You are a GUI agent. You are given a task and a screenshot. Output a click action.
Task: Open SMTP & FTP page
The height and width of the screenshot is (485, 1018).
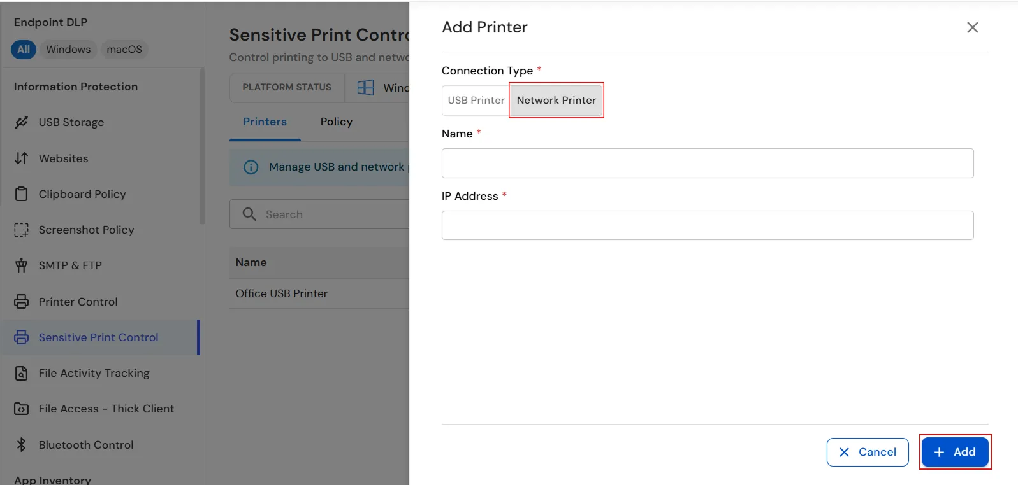pyautogui.click(x=101, y=265)
